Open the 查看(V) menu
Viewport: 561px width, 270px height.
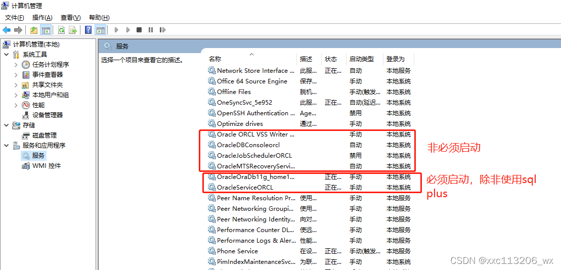coord(70,18)
